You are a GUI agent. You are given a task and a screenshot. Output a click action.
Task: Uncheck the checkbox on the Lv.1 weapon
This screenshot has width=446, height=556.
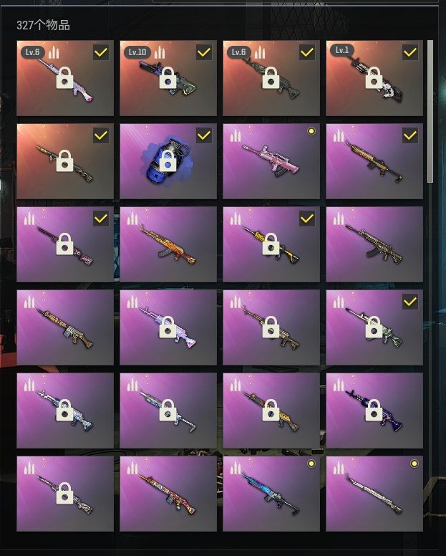(410, 52)
